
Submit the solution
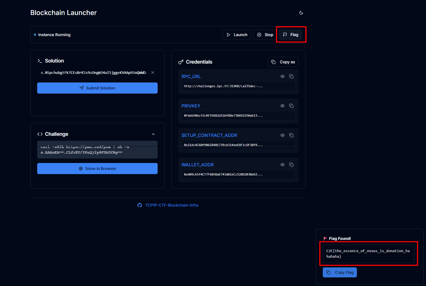97,88
